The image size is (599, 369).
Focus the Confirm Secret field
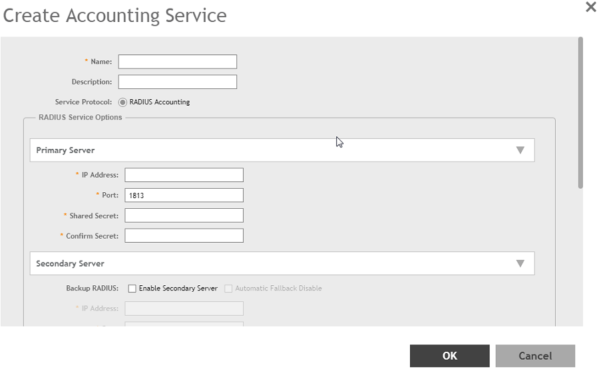coord(184,235)
